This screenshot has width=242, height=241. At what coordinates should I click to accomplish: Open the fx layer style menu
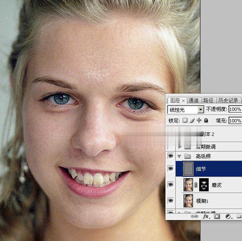coord(206,216)
